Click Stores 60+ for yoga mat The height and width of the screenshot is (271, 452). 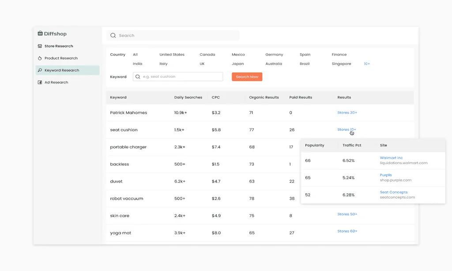click(x=347, y=231)
